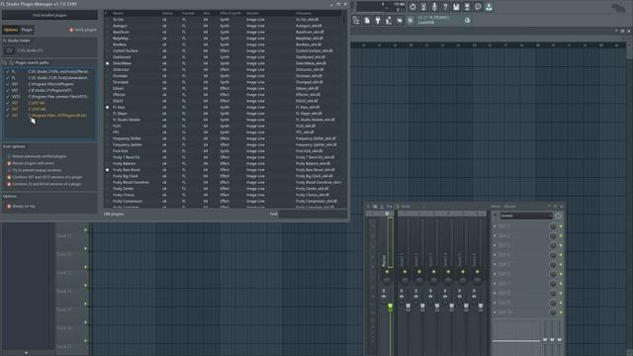This screenshot has width=633, height=356.
Task: Toggle Combine 32 and 64 bit versions option
Action: click(x=9, y=184)
